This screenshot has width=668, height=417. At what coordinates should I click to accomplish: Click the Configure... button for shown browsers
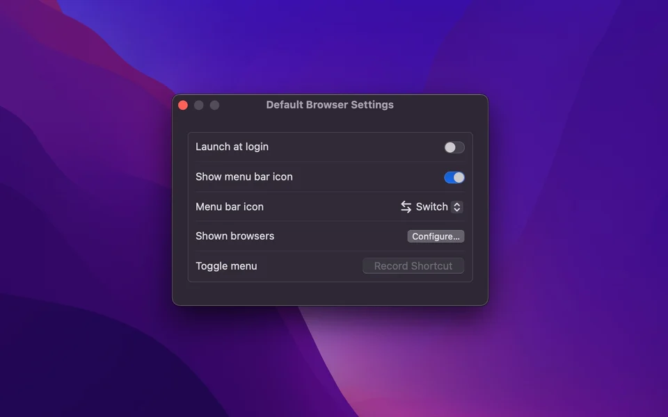click(x=436, y=236)
